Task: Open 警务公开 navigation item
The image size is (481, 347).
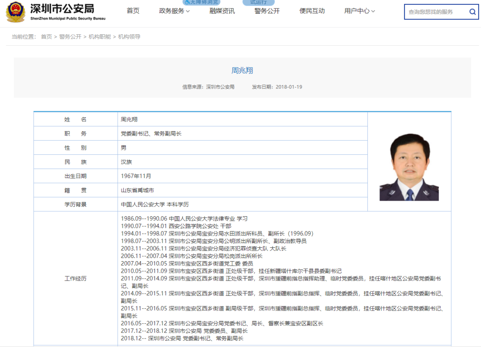Action: click(267, 11)
